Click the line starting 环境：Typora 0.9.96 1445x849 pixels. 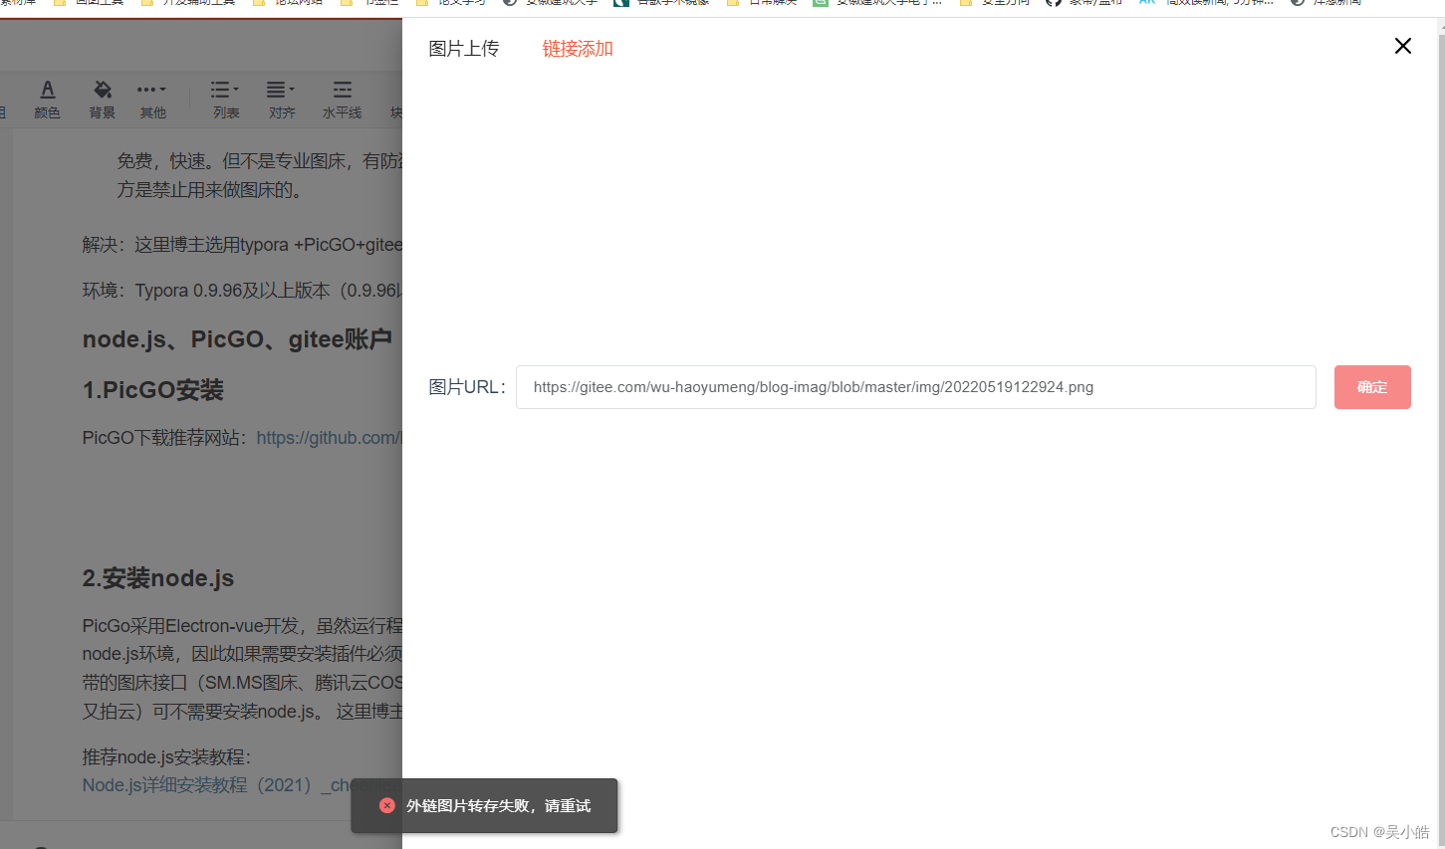[x=242, y=291]
